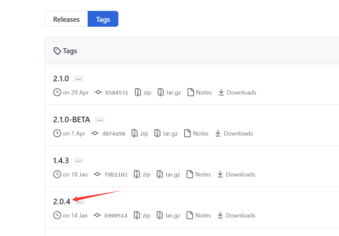Viewport: 339px width, 236px height.
Task: Download tar.gz for tag 2.1.0-BETA
Action: tap(170, 134)
